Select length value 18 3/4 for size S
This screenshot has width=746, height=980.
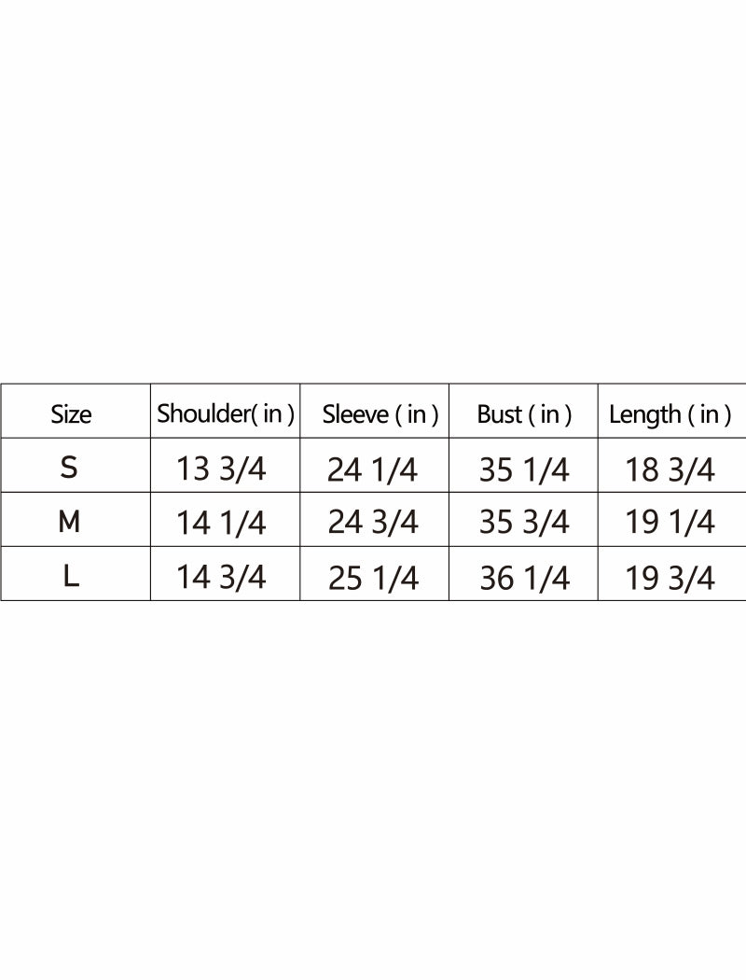pyautogui.click(x=670, y=469)
